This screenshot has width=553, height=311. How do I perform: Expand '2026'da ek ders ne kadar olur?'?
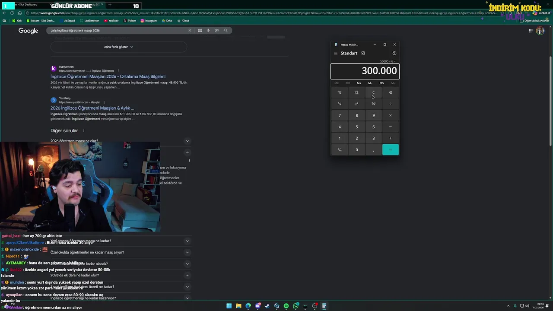[x=187, y=275]
